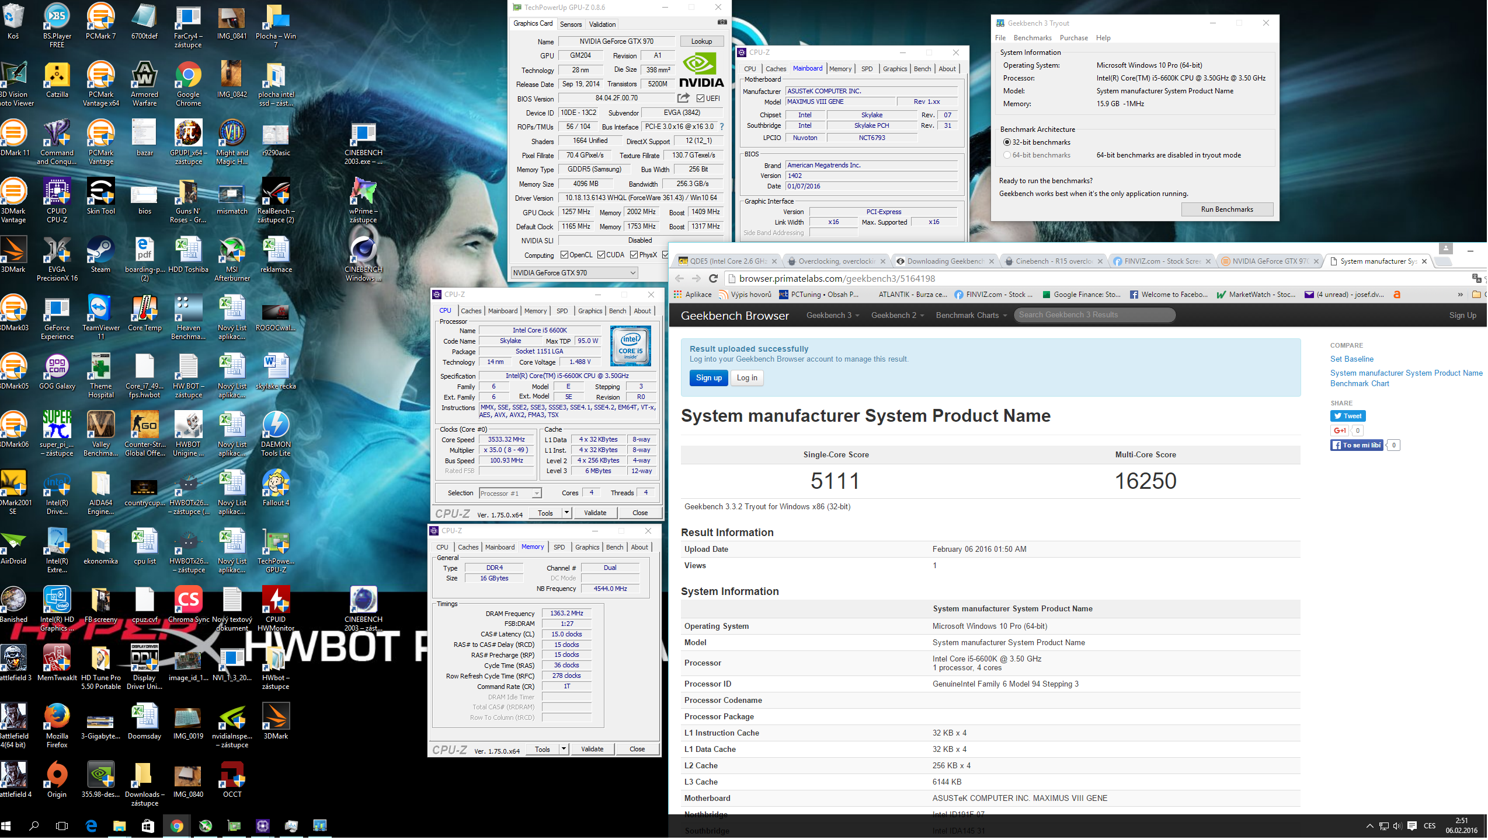
Task: Expand Tools dropdown arrow in CPU-Z Memory window
Action: pos(564,749)
